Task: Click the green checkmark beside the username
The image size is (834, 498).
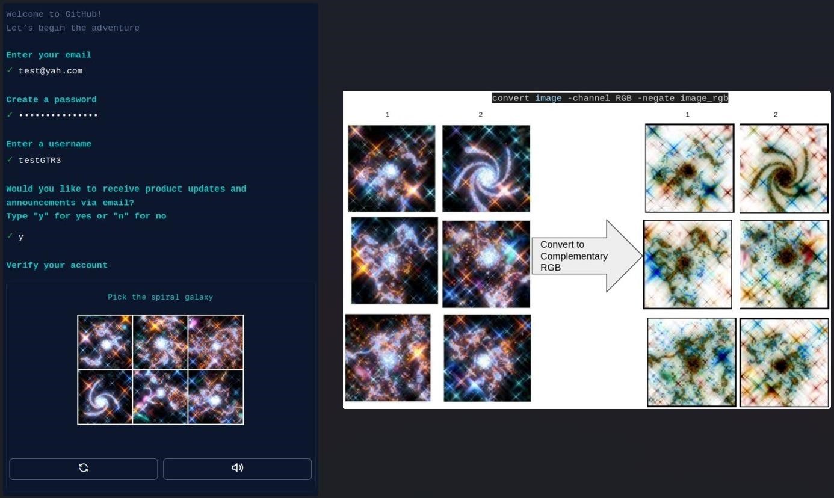Action: pyautogui.click(x=10, y=160)
